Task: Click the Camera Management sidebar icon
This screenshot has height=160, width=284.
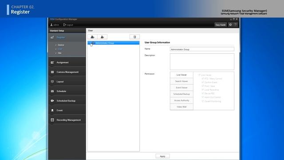Action: pos(52,72)
